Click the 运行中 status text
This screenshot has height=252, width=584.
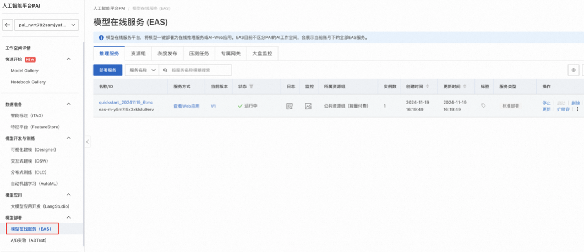pyautogui.click(x=250, y=106)
